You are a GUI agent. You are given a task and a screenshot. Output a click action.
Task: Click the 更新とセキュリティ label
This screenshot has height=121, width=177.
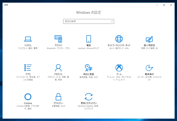(88, 103)
